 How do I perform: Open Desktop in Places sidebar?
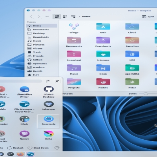tap(42, 33)
